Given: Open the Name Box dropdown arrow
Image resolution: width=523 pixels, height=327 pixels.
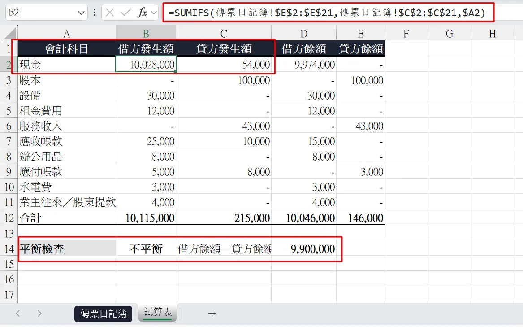Looking at the screenshot, I should click(81, 13).
